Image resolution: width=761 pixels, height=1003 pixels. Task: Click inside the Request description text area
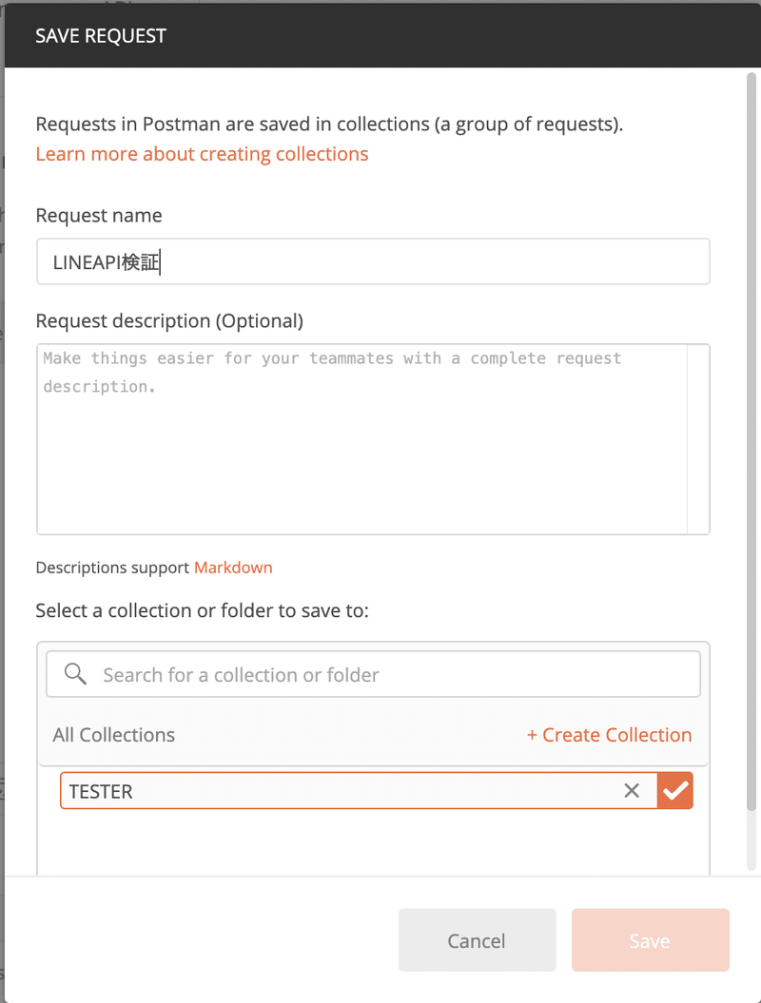pos(361,439)
